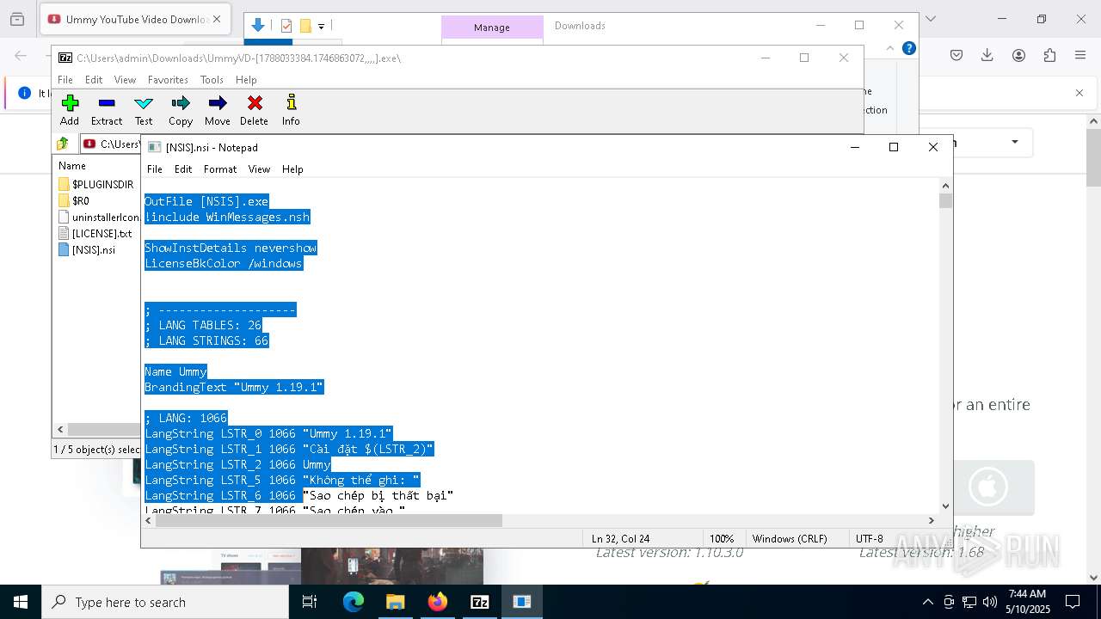
Task: Open File Explorer from taskbar
Action: (395, 602)
